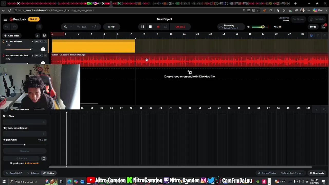Toggle the automation curve icon
The image size is (329, 185).
38,36
